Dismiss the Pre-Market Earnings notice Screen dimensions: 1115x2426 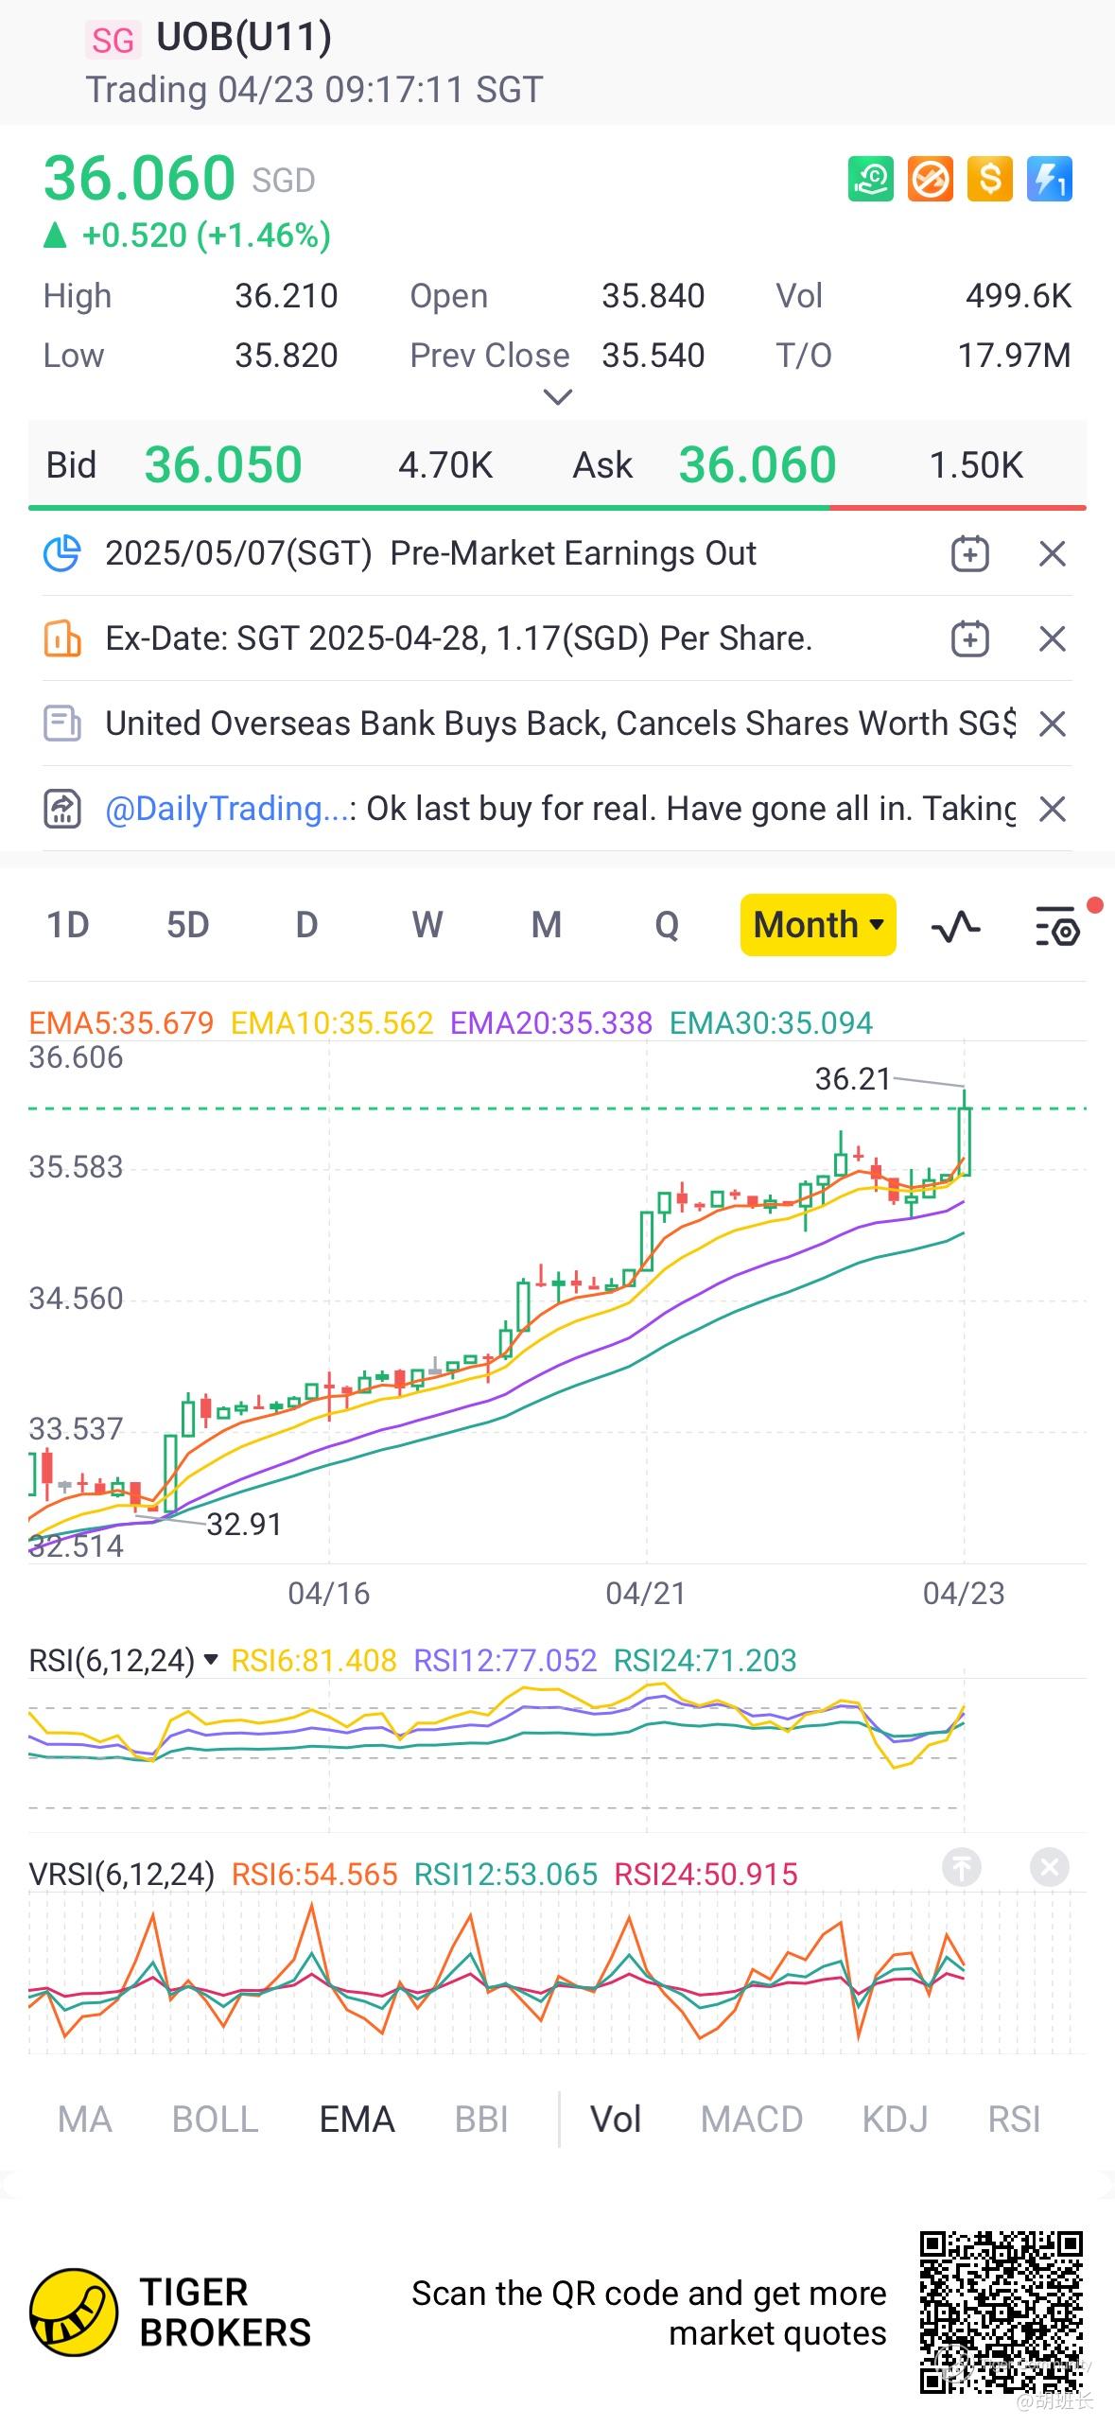(x=1053, y=553)
